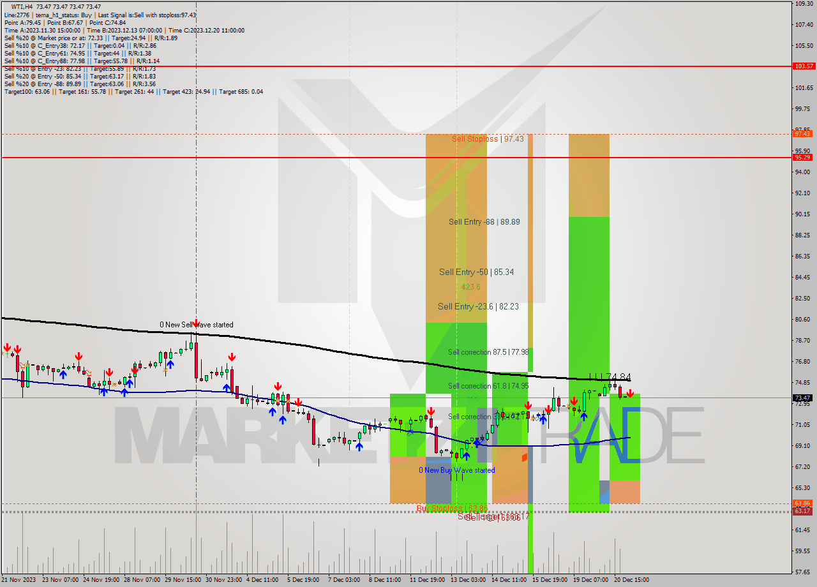Click the '0 New Sell Wave started' label

pos(196,325)
